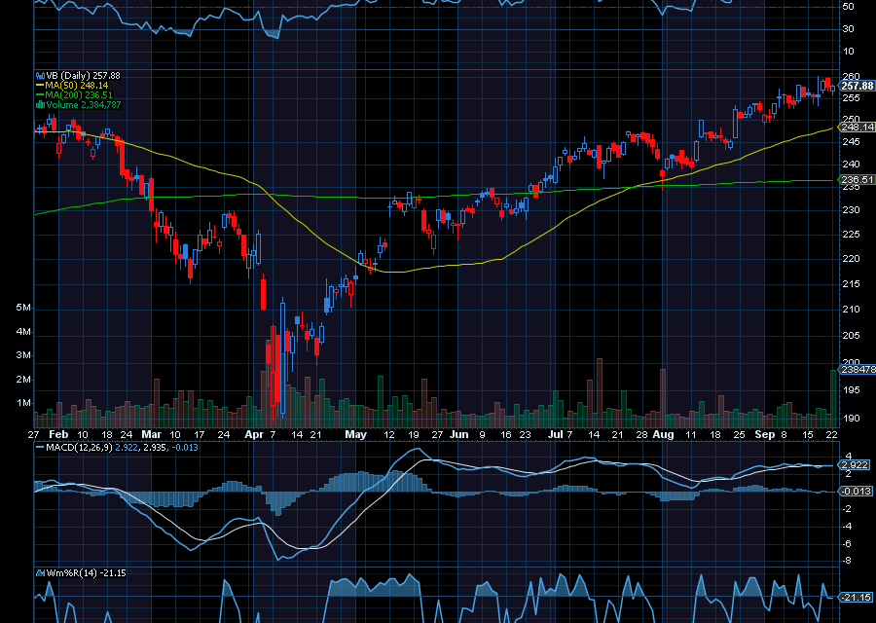Select the 'MA(50) 248.14' legend entry
The width and height of the screenshot is (876, 623).
(77, 86)
